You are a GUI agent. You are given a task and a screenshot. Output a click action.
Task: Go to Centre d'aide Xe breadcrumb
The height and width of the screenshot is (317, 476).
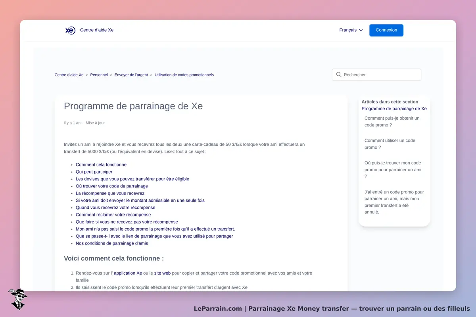click(69, 74)
